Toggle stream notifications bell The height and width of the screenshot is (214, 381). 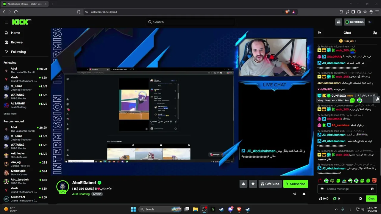click(243, 184)
